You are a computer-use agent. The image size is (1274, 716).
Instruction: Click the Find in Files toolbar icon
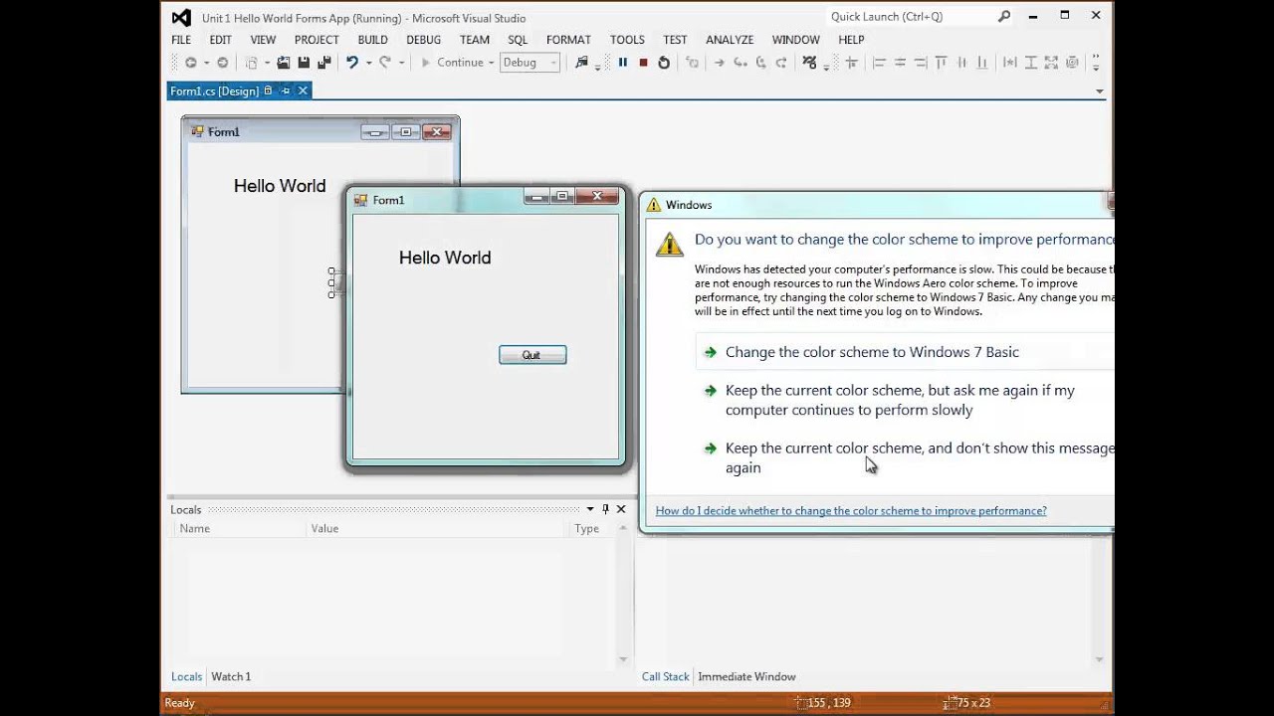pyautogui.click(x=582, y=63)
